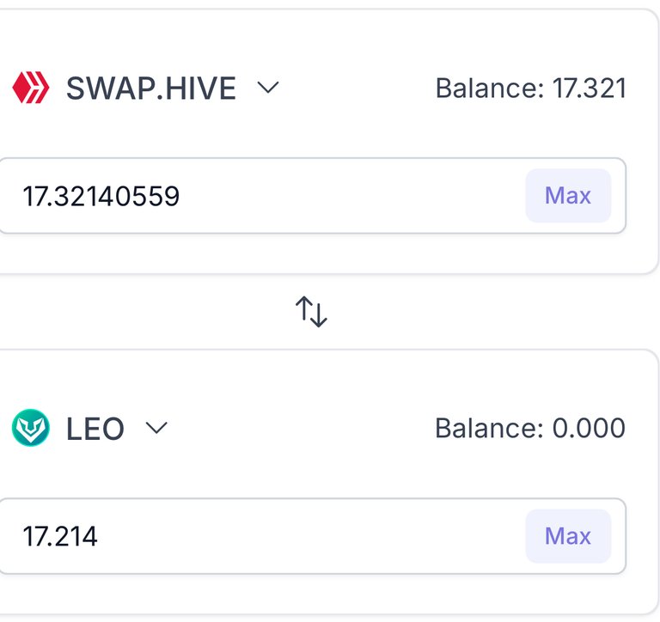This screenshot has width=660, height=622.
Task: Click the Balance: 17.321 label
Action: 531,88
